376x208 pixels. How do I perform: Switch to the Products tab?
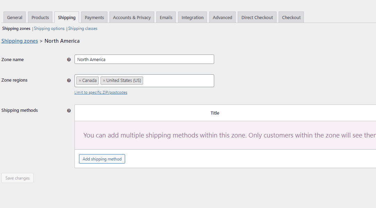click(40, 17)
